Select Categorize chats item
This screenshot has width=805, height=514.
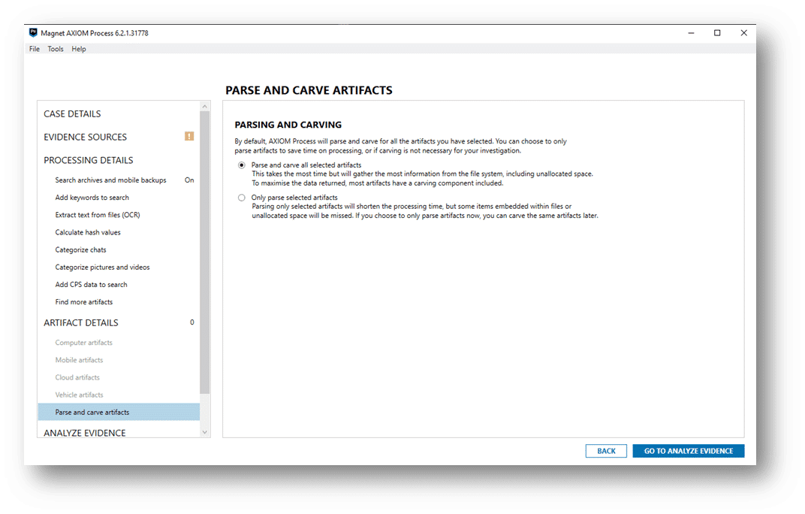point(80,249)
